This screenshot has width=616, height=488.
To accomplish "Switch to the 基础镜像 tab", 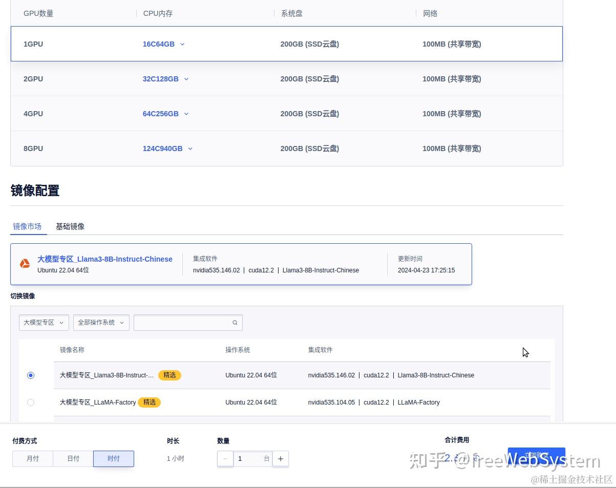I will (x=70, y=226).
